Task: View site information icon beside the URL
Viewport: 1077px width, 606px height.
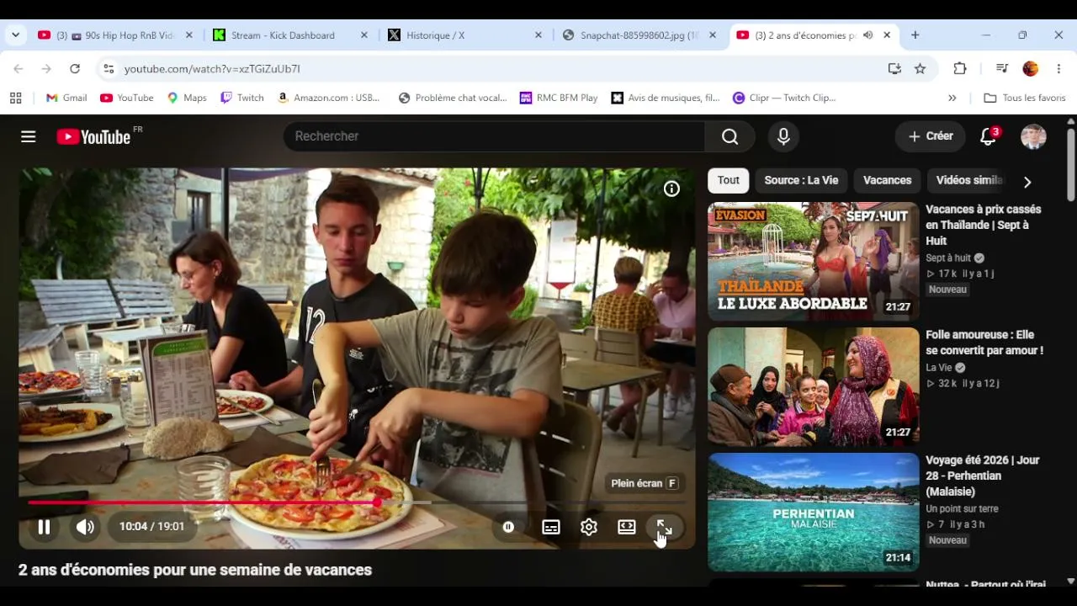Action: pyautogui.click(x=108, y=69)
